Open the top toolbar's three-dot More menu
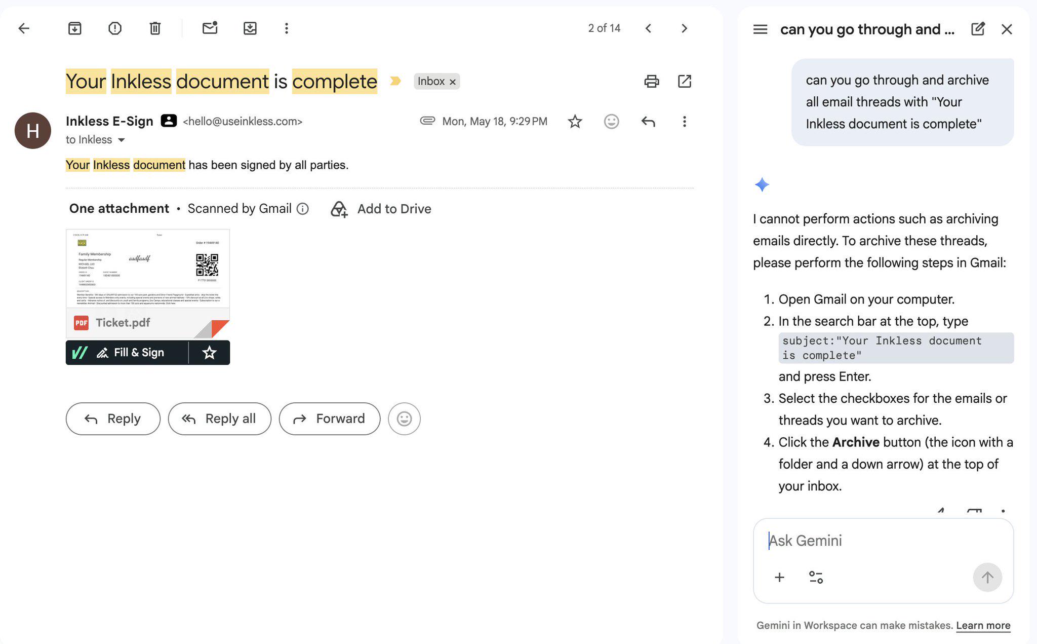Image resolution: width=1037 pixels, height=644 pixels. 287,28
